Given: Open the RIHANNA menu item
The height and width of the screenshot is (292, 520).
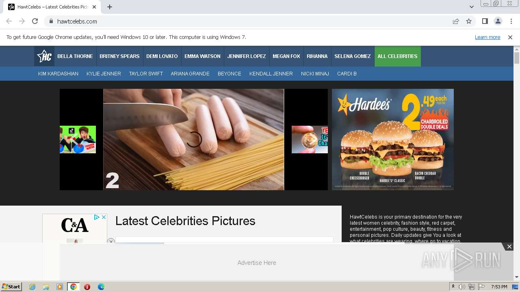Looking at the screenshot, I should coord(317,56).
